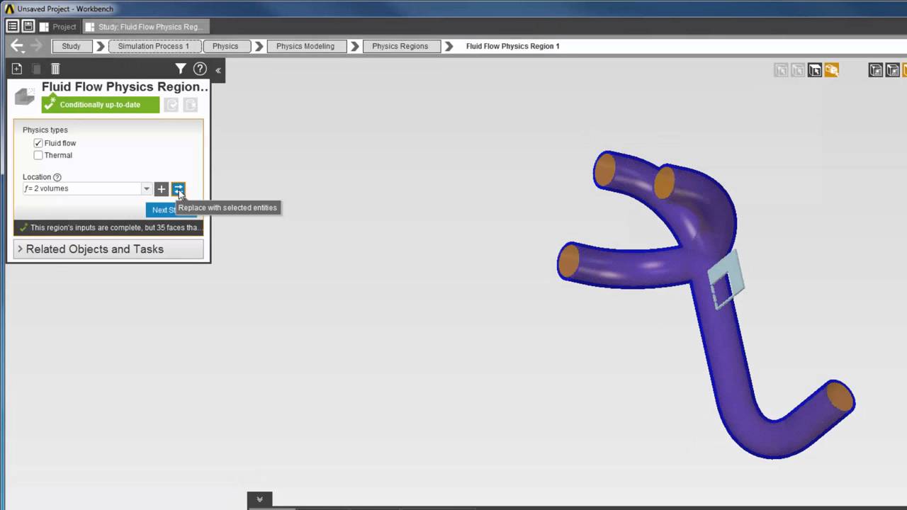Open the Location volumes dropdown arrow
907x510 pixels.
(x=147, y=189)
